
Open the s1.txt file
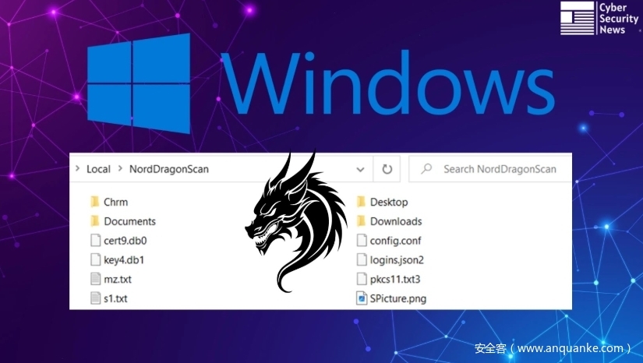point(116,298)
